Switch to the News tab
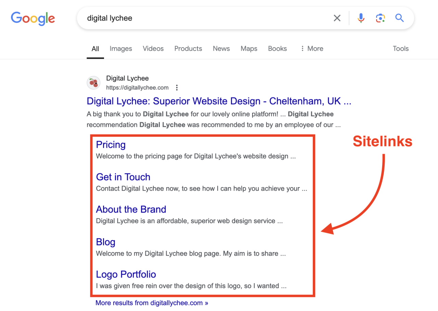This screenshot has height=311, width=438. pyautogui.click(x=221, y=48)
